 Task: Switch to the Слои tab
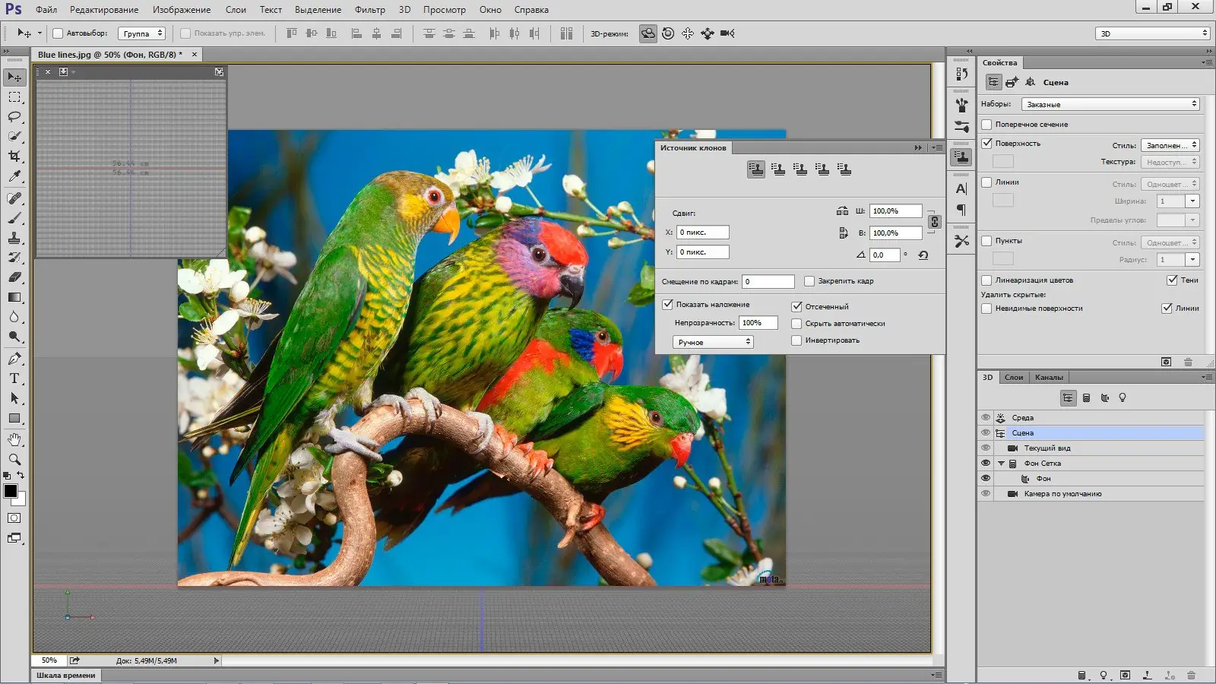coord(1014,378)
